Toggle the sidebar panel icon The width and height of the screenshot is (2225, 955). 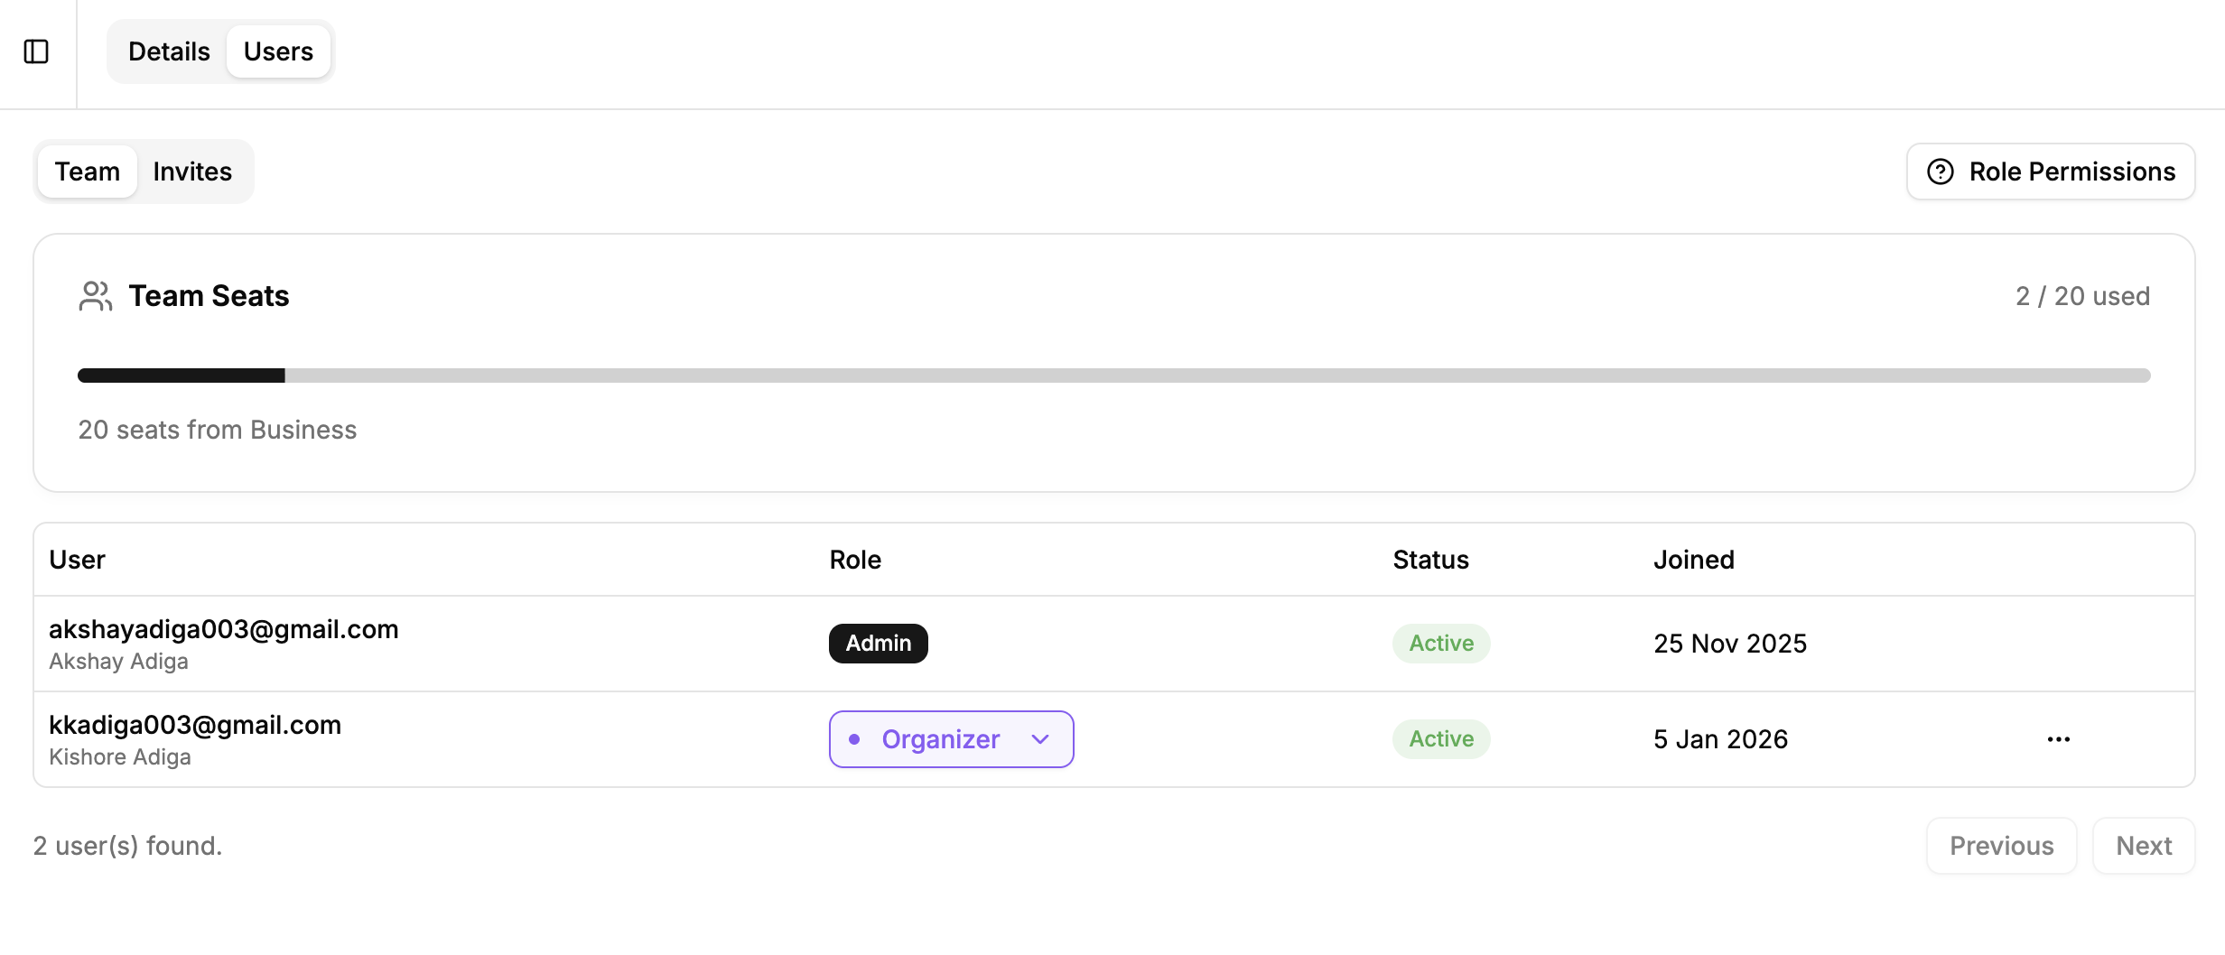pyautogui.click(x=36, y=51)
